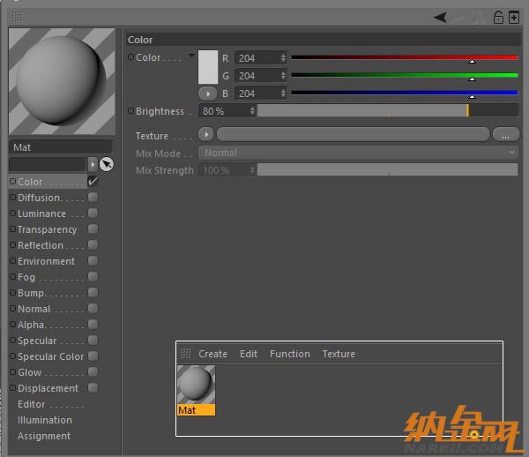
Task: Click the round button left of B
Action: pyautogui.click(x=208, y=94)
